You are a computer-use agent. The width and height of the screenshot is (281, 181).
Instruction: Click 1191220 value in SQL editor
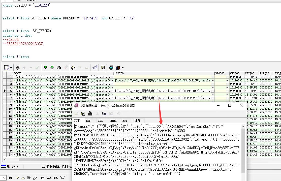[42, 5]
